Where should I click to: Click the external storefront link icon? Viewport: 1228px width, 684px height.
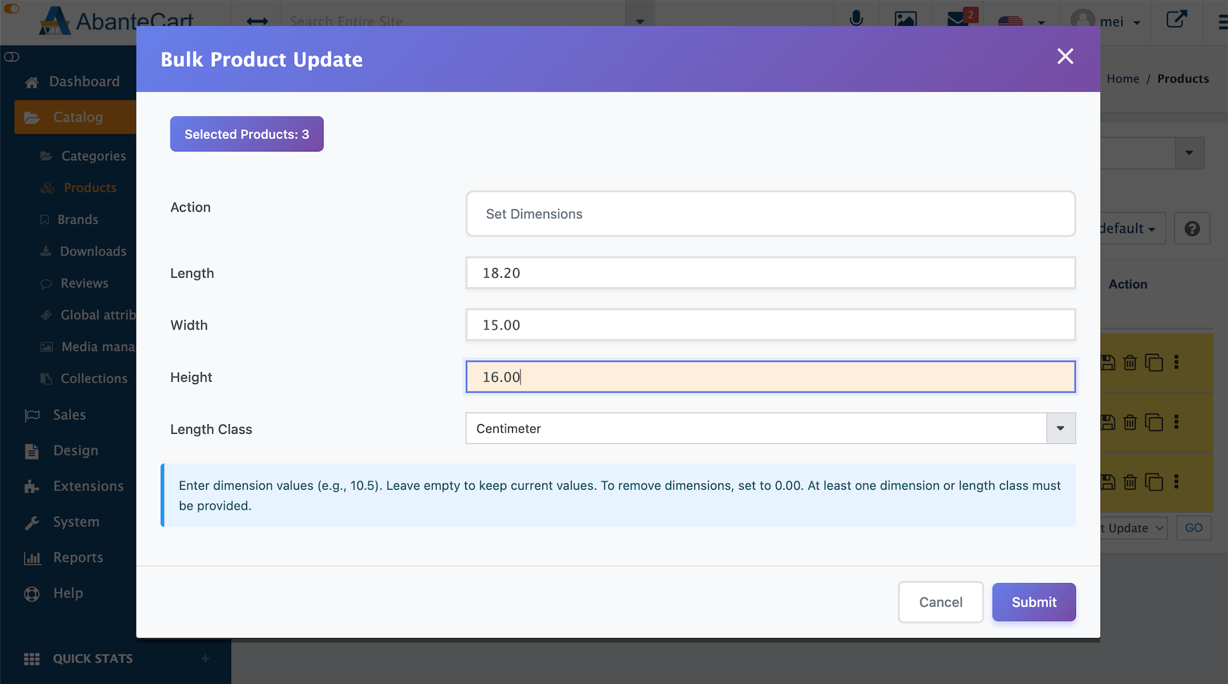coord(1176,19)
